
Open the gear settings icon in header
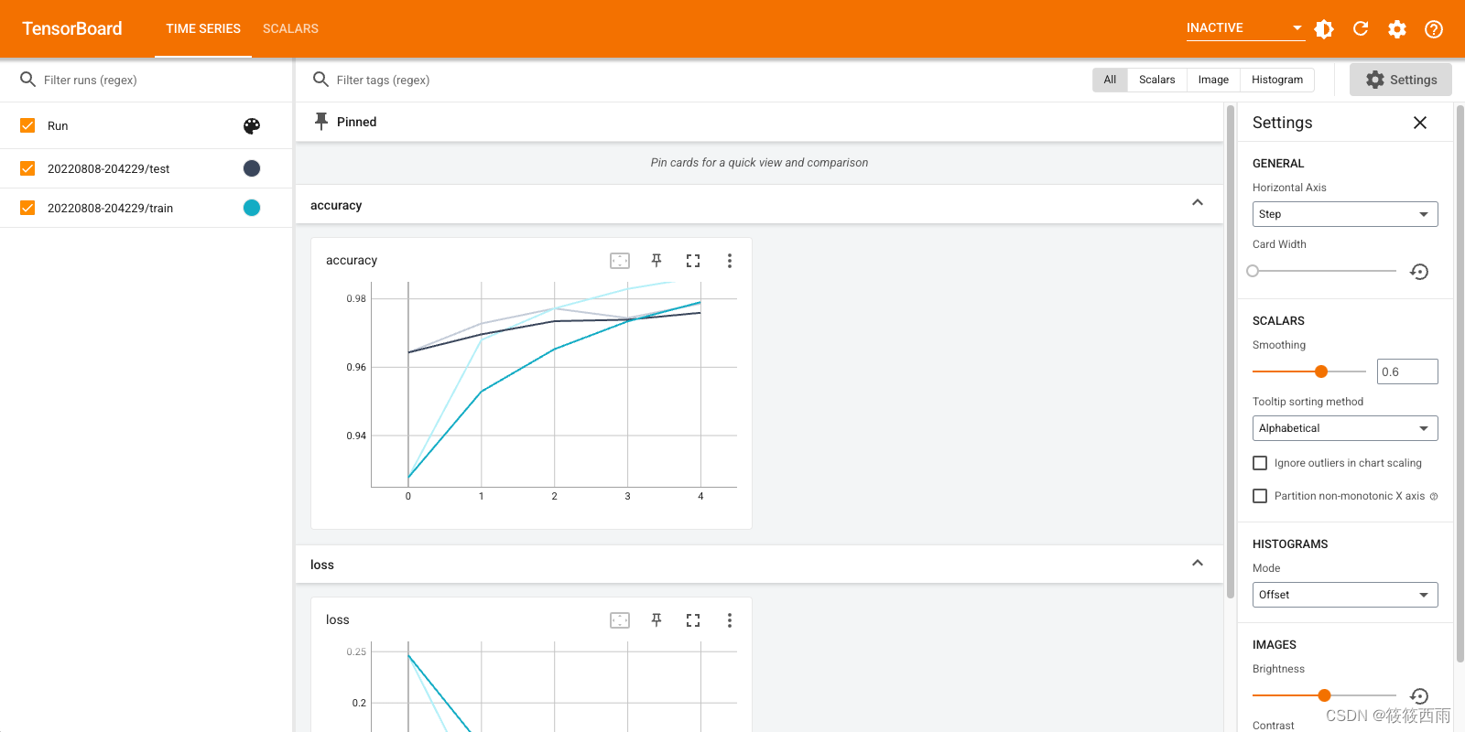(1397, 29)
